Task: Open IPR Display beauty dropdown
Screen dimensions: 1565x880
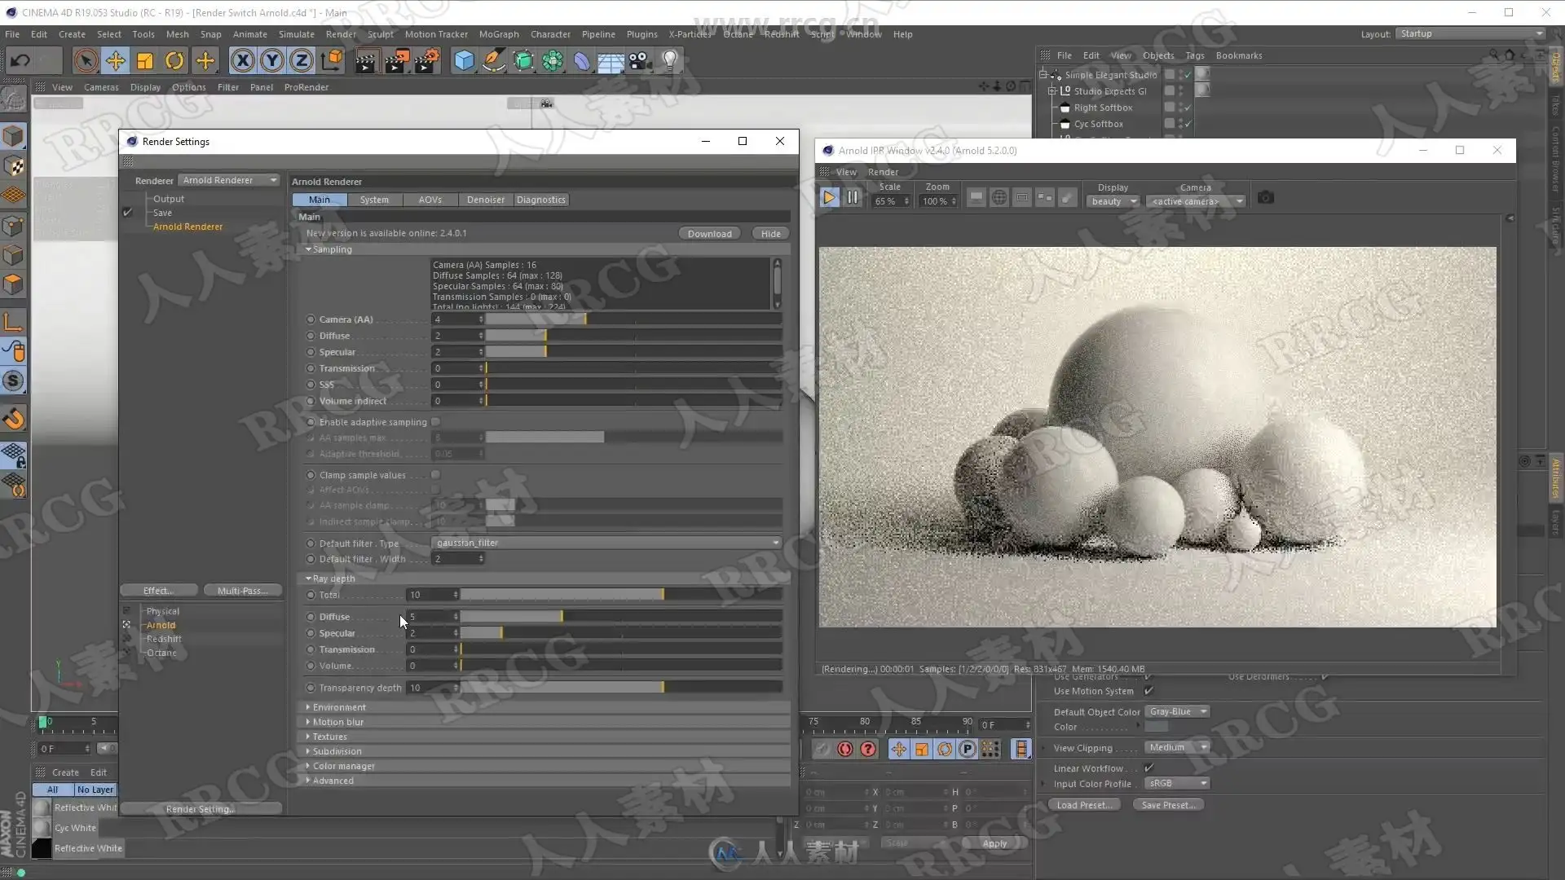Action: tap(1113, 201)
